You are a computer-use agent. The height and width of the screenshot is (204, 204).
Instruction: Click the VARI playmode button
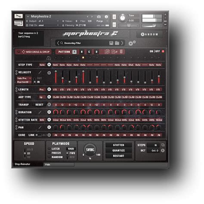pos(71,148)
